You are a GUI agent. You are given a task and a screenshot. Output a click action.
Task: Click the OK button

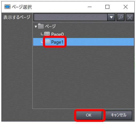[89, 115]
